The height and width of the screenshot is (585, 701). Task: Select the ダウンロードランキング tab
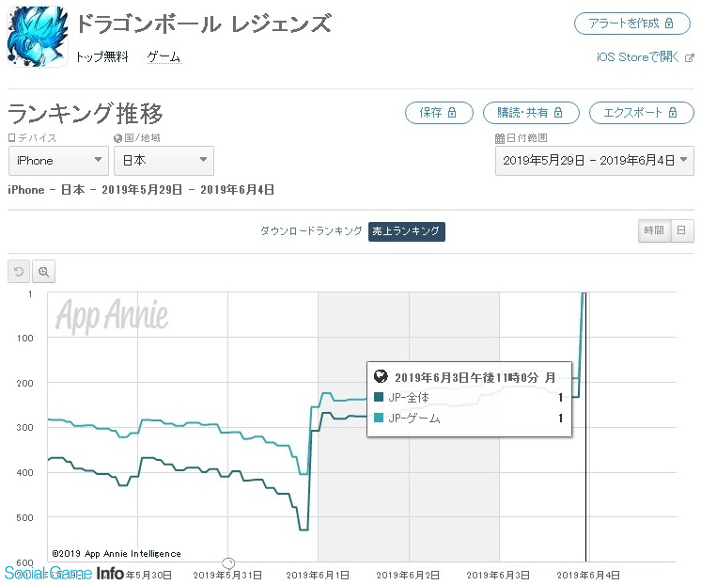coord(310,231)
